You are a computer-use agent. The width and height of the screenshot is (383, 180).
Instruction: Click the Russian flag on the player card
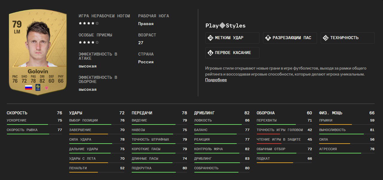[28, 87]
